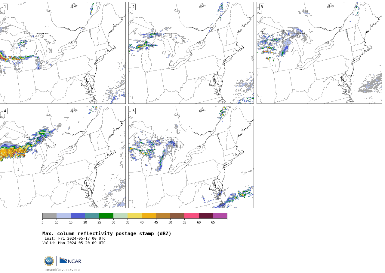Click the colorbar tick label 65
This screenshot has width=385, height=273.
click(x=213, y=223)
